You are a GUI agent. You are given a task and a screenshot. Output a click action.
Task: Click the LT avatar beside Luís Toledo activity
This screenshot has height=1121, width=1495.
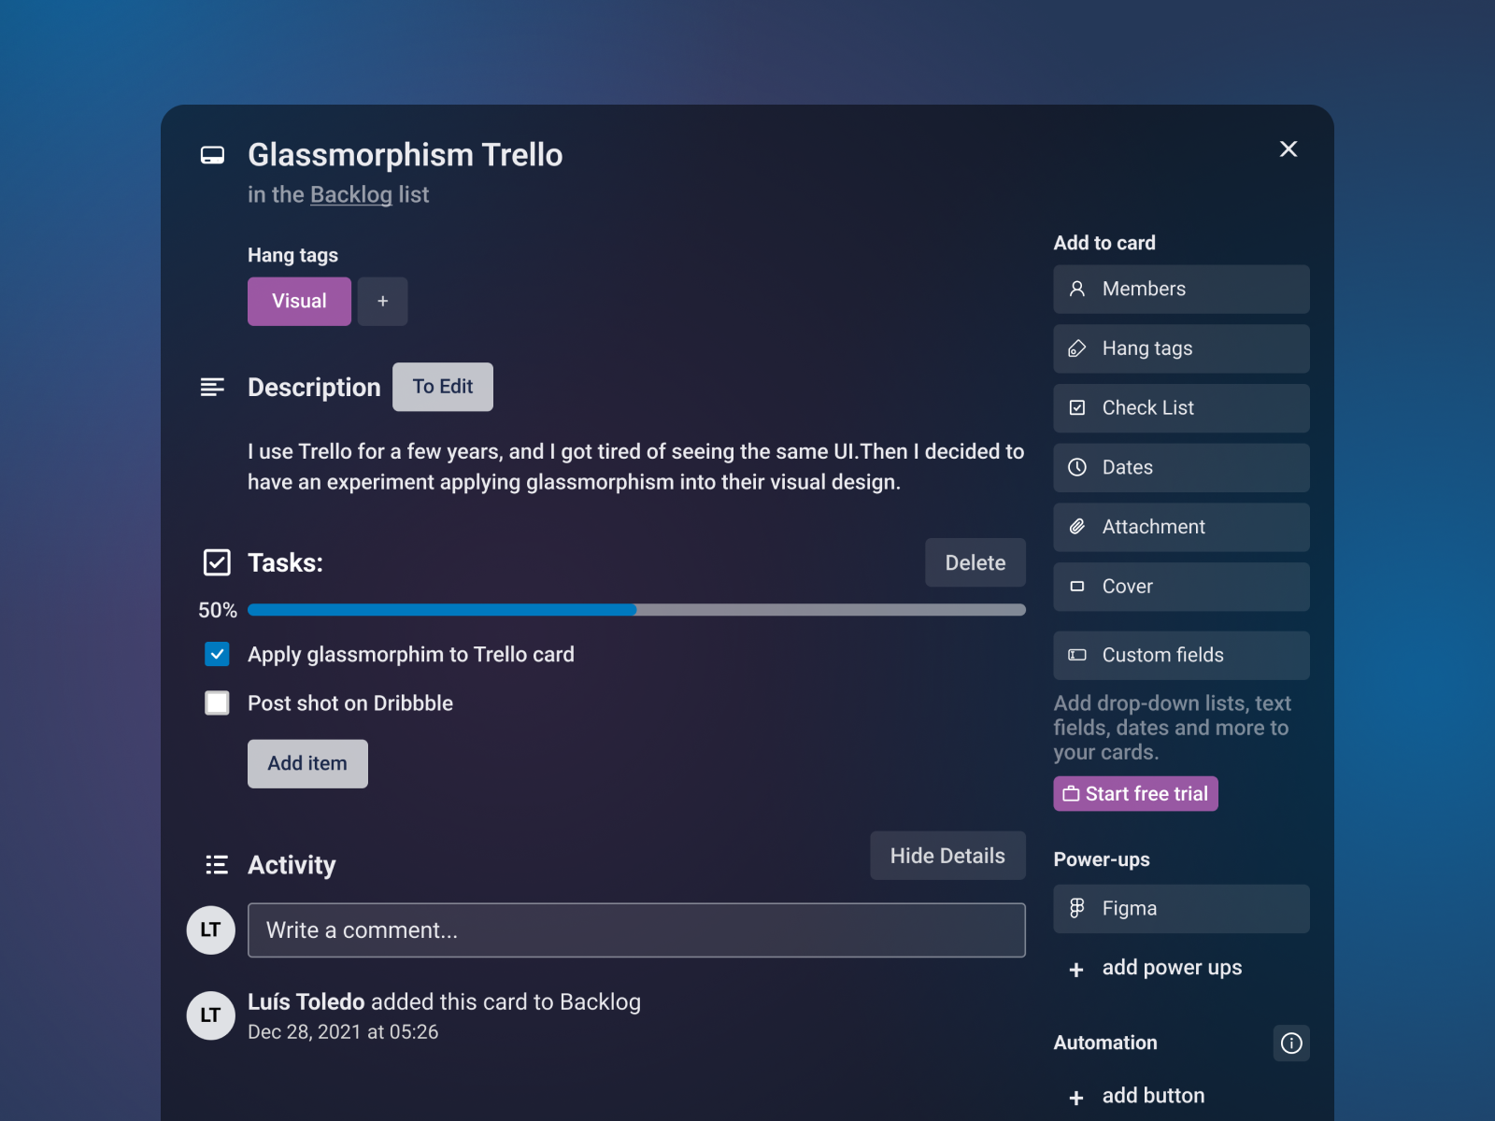point(210,1015)
